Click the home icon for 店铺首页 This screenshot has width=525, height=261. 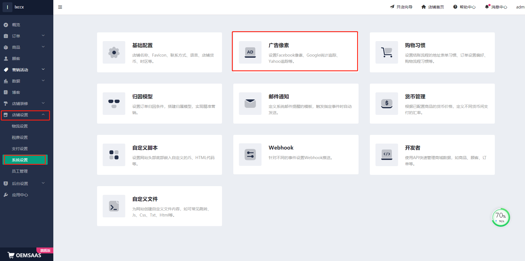[424, 7]
